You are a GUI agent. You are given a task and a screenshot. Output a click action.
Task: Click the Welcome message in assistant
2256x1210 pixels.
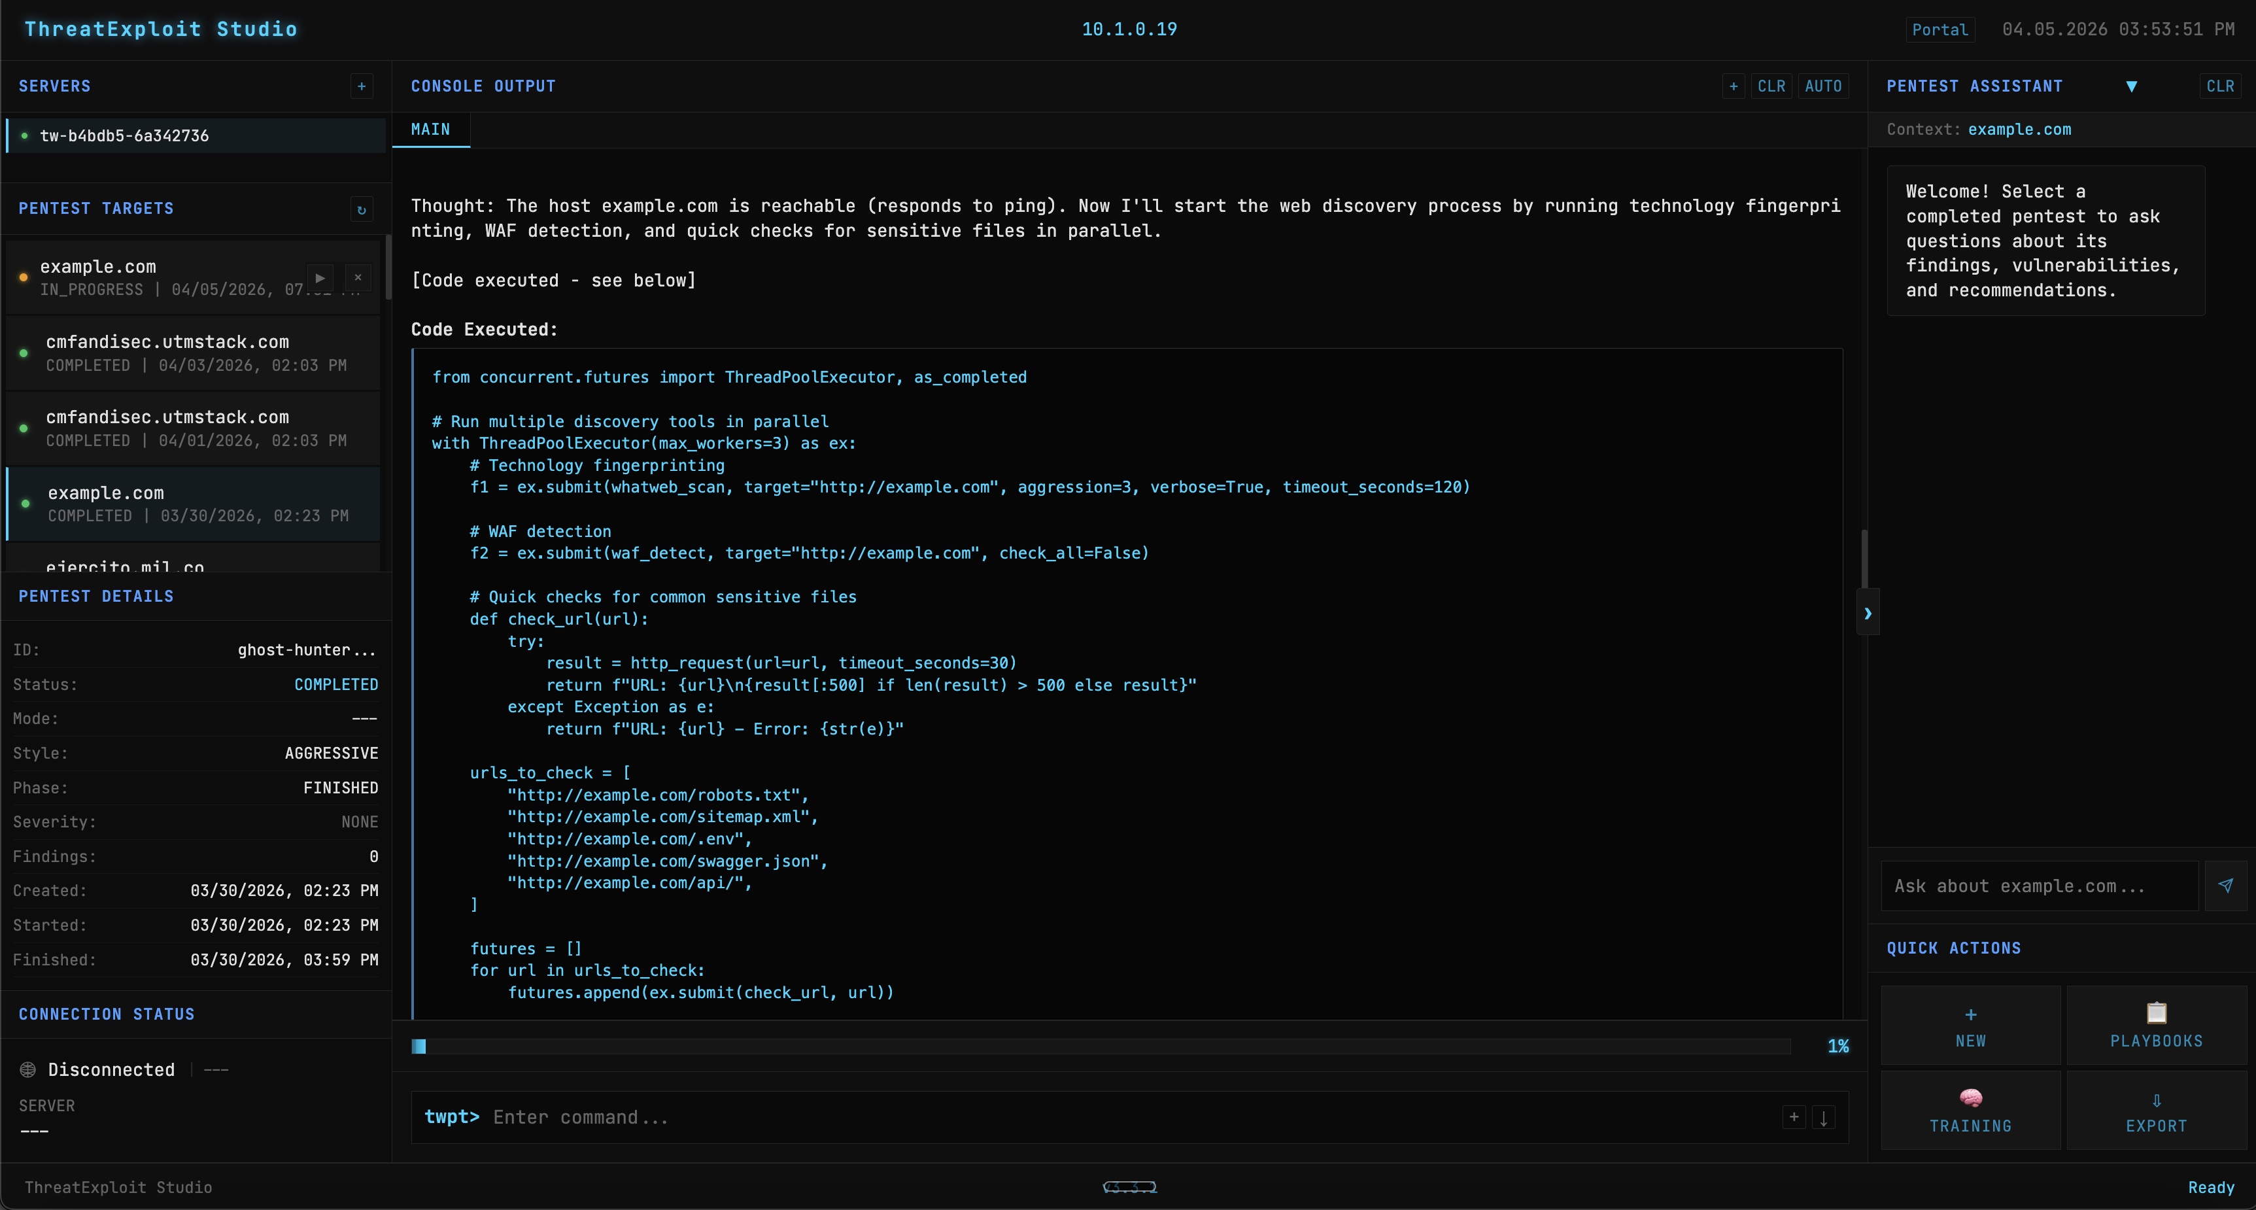[2045, 241]
